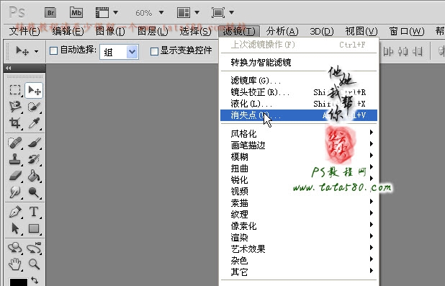Choose 转换为智能滤镜 from the filter menu
The width and height of the screenshot is (445, 286).
pyautogui.click(x=299, y=62)
